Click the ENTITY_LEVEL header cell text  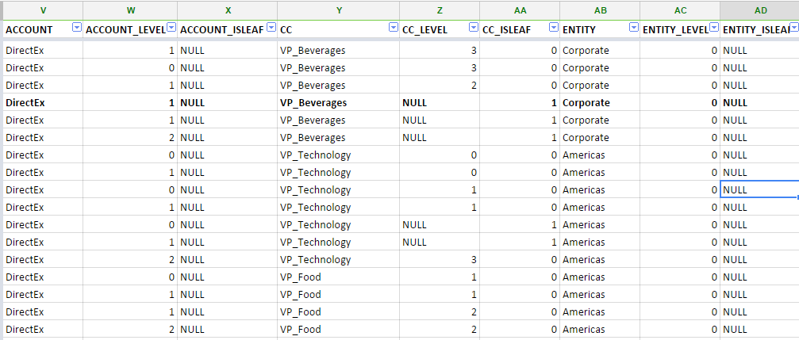[675, 30]
